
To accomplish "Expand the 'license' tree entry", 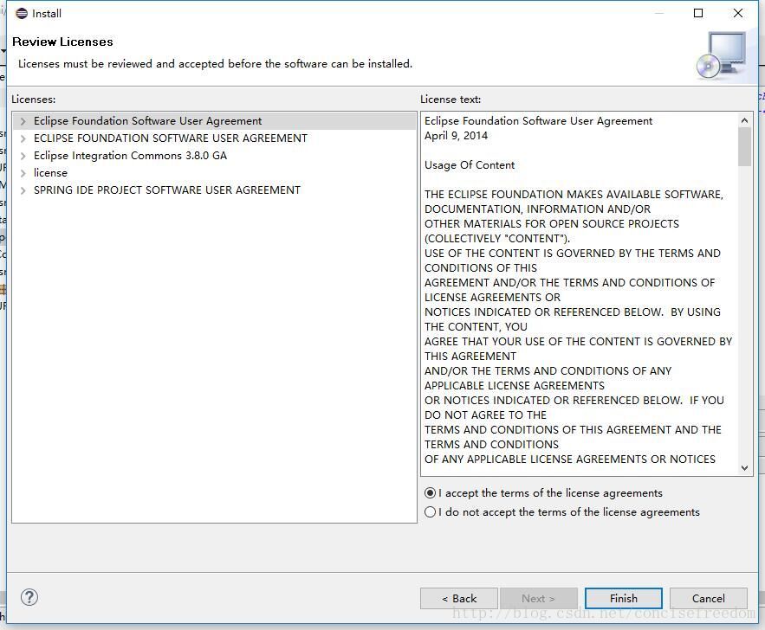I will pyautogui.click(x=23, y=173).
